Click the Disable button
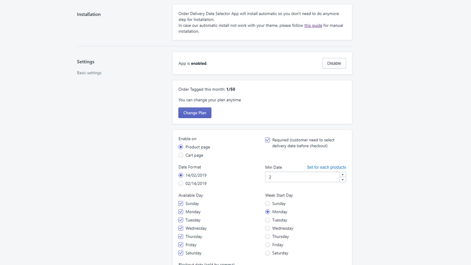This screenshot has width=471, height=265. (x=334, y=63)
